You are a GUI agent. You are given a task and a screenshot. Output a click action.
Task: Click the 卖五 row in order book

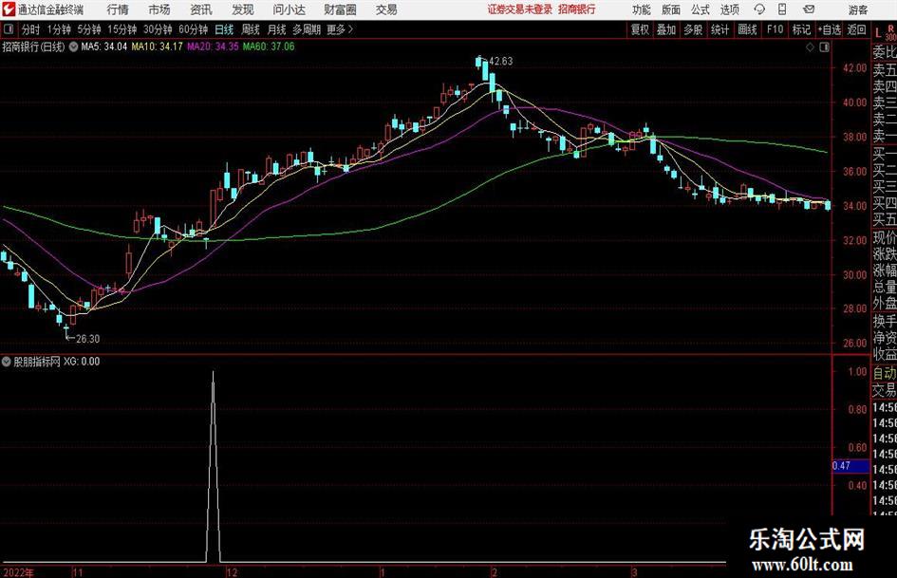coord(885,70)
